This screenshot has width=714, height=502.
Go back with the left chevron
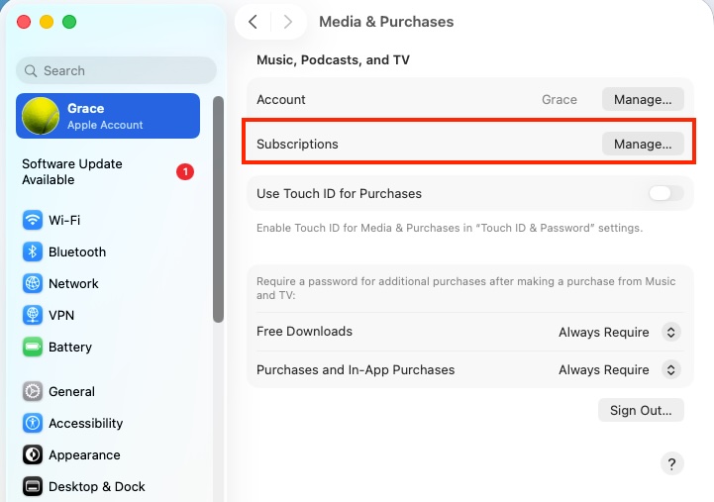coord(254,22)
